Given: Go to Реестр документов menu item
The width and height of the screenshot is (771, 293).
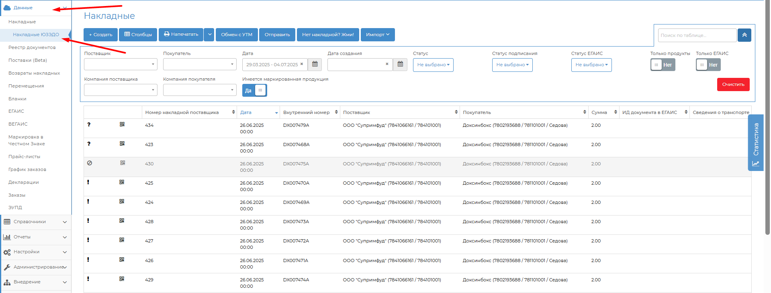Looking at the screenshot, I should click(x=32, y=47).
